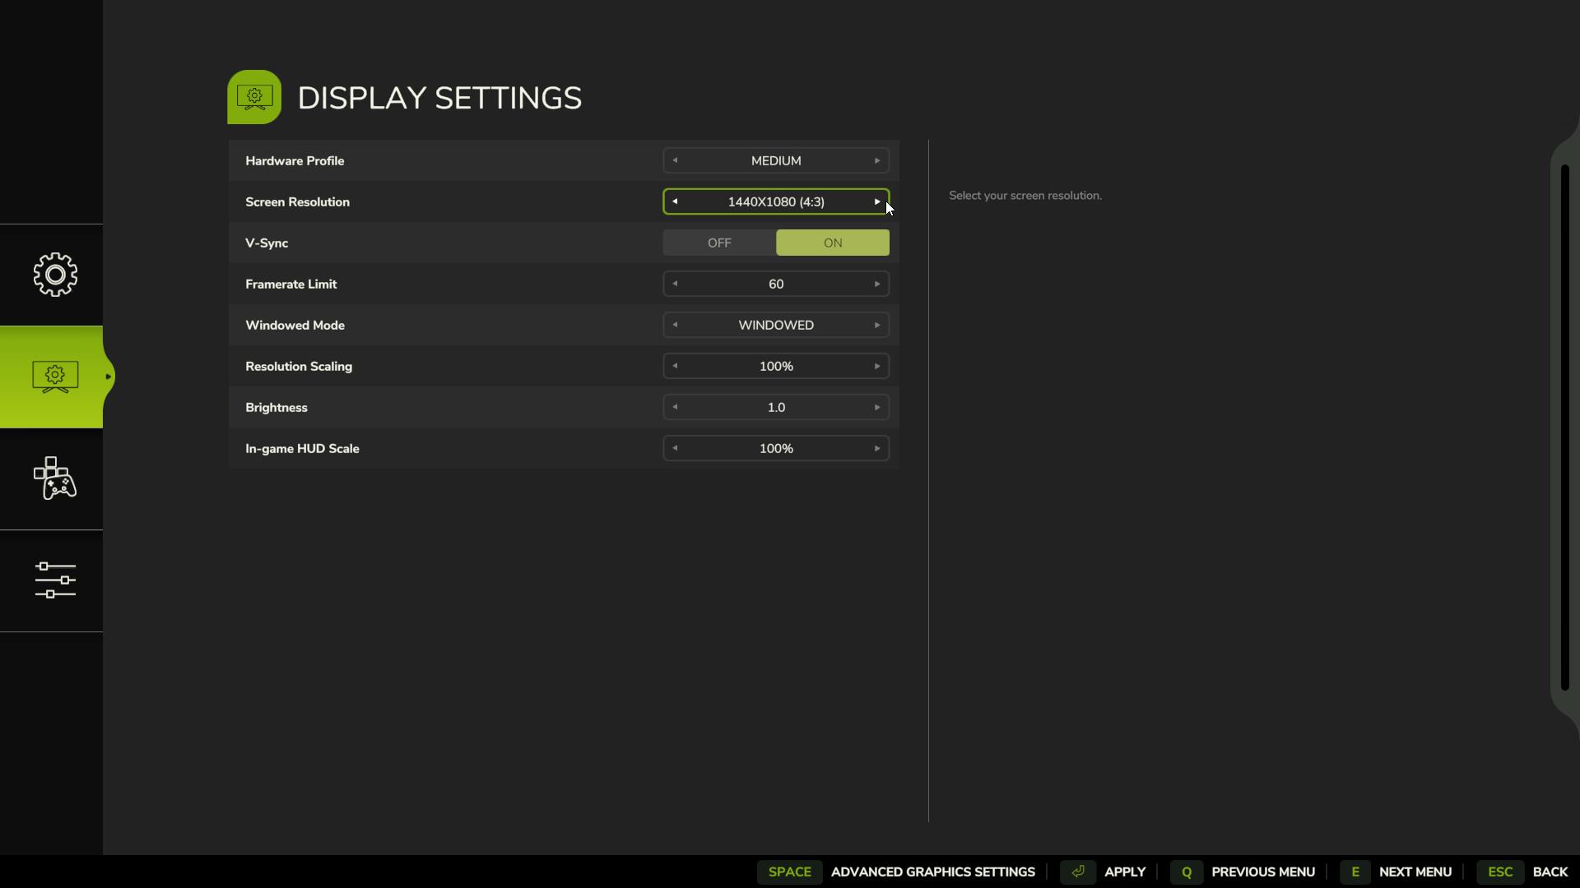Click the WINDOWED mode value
1580x888 pixels.
tap(776, 325)
